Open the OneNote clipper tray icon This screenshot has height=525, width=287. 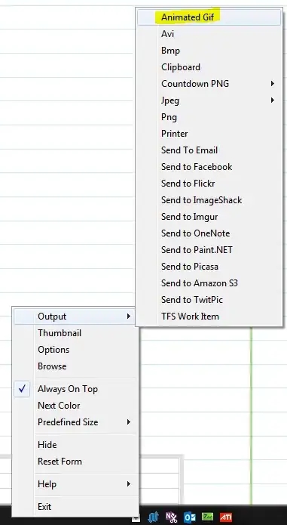point(172,517)
